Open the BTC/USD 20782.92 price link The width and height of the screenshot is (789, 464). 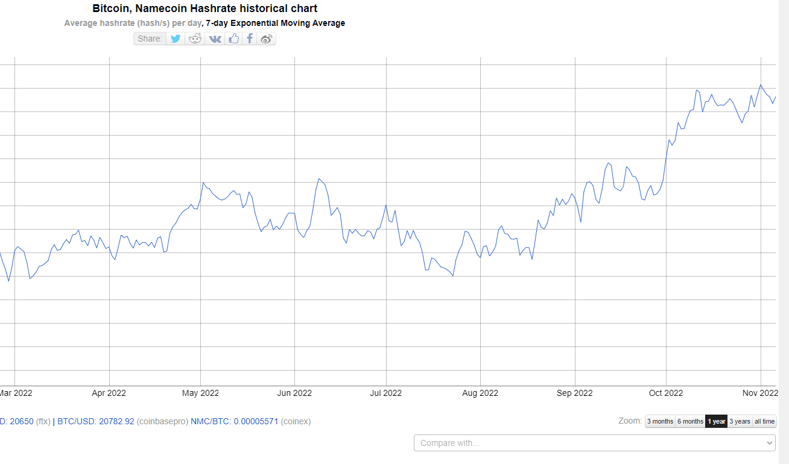(95, 421)
